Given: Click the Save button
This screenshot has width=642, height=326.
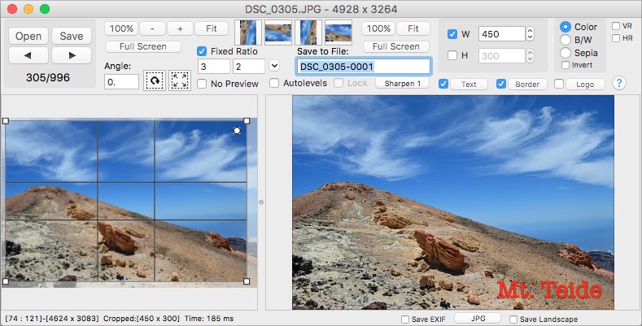Looking at the screenshot, I should (72, 36).
